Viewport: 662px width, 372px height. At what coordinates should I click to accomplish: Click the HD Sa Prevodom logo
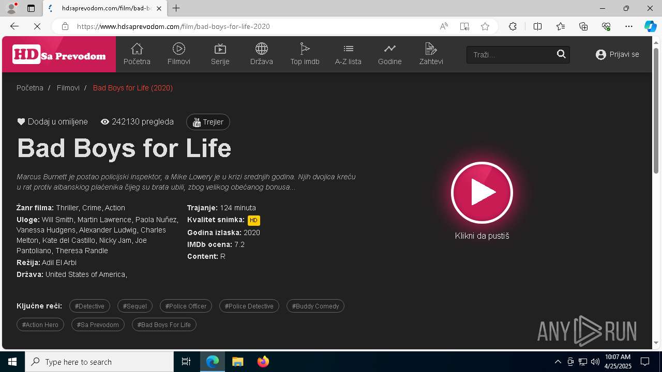point(59,54)
